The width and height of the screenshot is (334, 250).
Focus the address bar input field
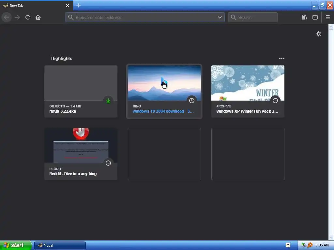(145, 17)
